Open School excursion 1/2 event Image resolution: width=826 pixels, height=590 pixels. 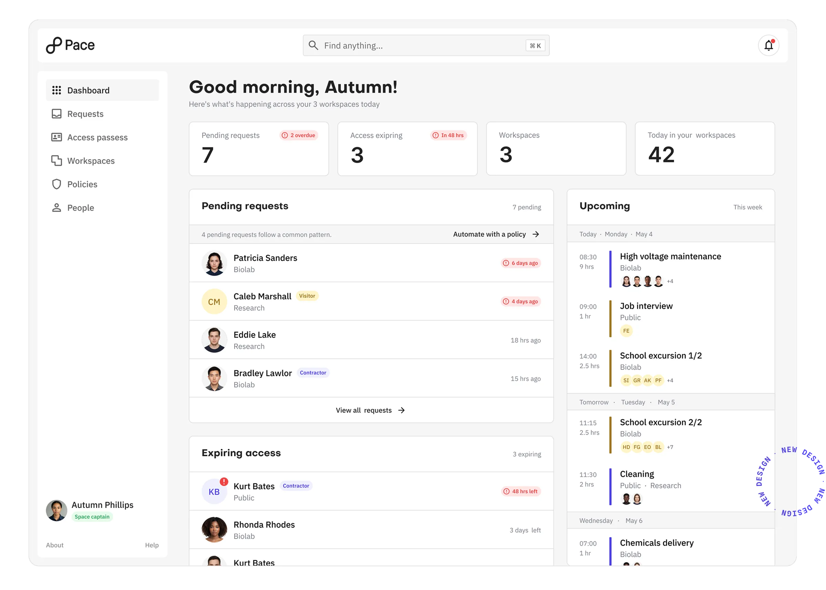pos(670,368)
